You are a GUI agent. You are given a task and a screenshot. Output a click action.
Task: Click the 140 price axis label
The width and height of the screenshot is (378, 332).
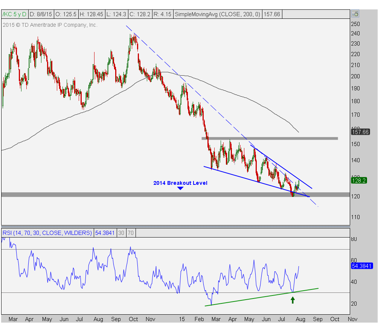click(x=355, y=160)
